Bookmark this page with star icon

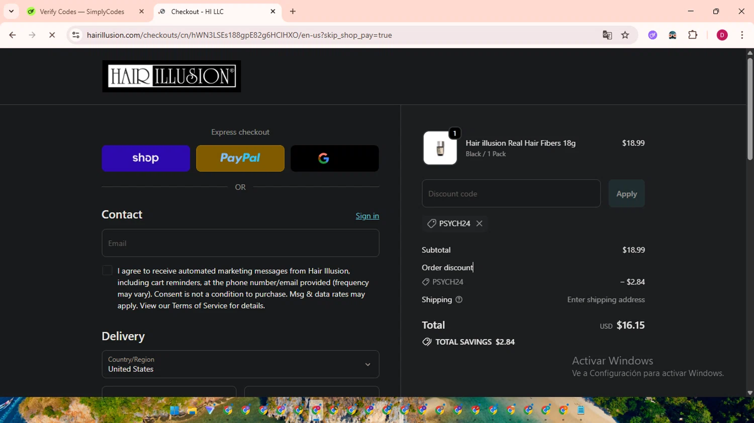625,35
